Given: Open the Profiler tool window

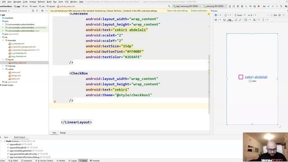Looking at the screenshot, I should pyautogui.click(x=61, y=161).
